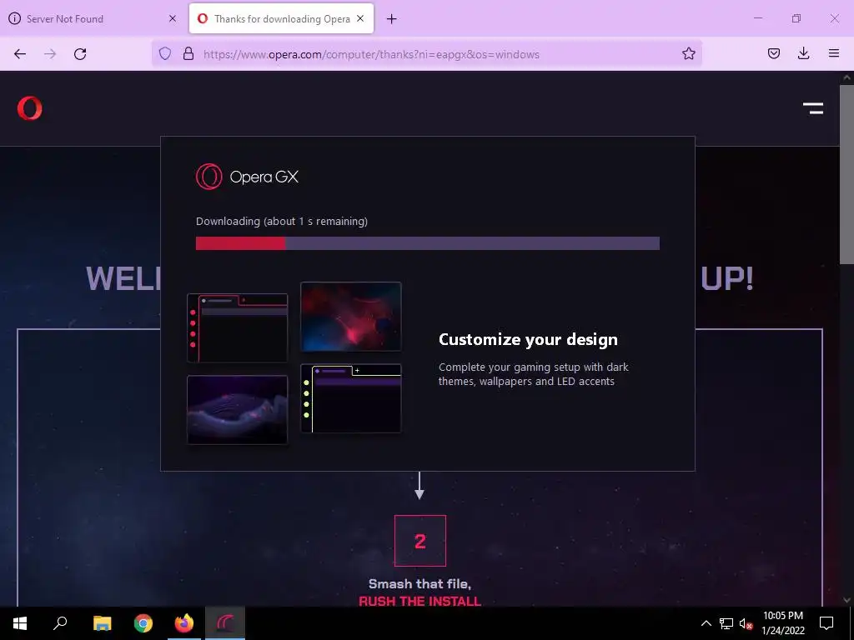This screenshot has width=854, height=640.
Task: Open the taskbar clock and date
Action: (783, 623)
